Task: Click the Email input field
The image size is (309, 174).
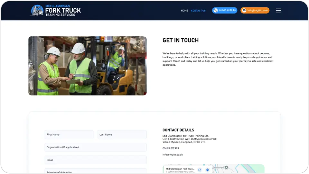Action: (x=95, y=160)
